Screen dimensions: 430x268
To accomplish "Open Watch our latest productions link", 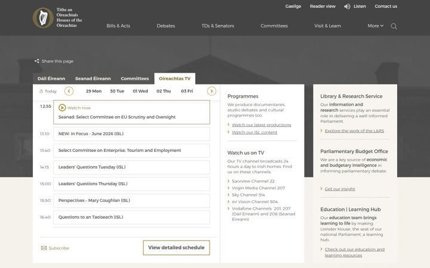I will click(262, 125).
